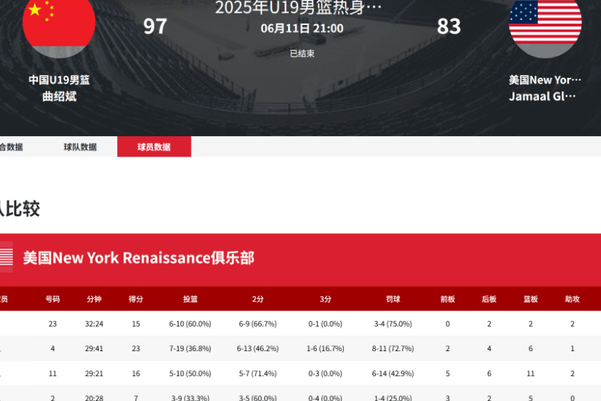Click the 后板 column header
Image resolution: width=601 pixels, height=401 pixels.
pyautogui.click(x=489, y=299)
